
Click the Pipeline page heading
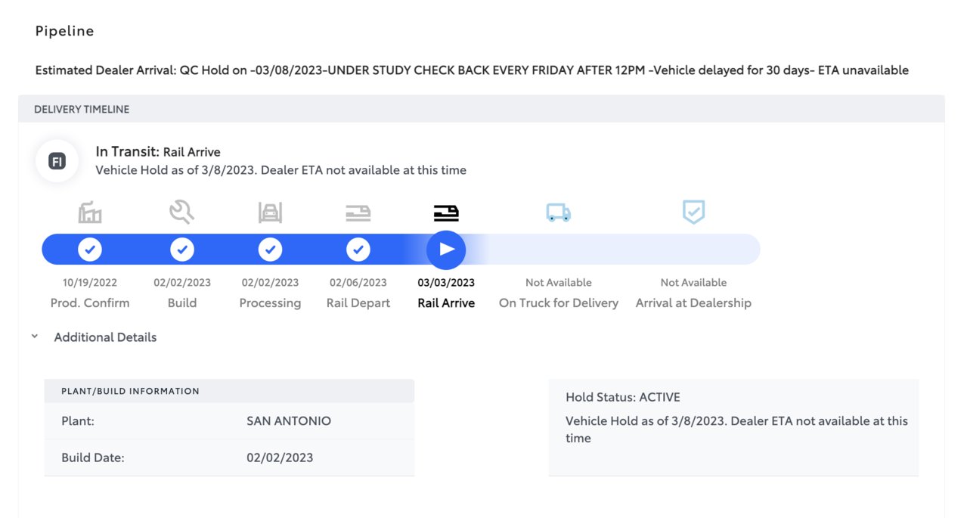65,31
